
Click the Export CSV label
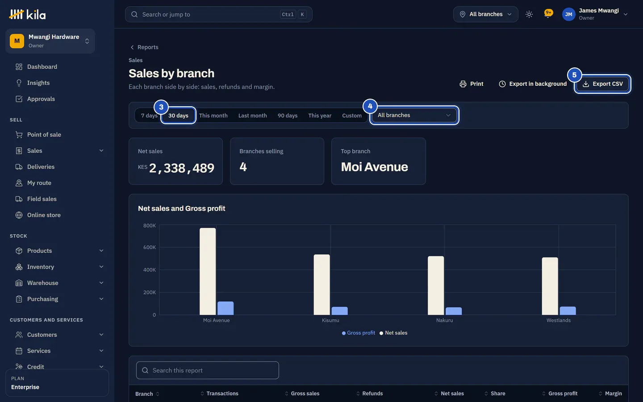pos(608,84)
